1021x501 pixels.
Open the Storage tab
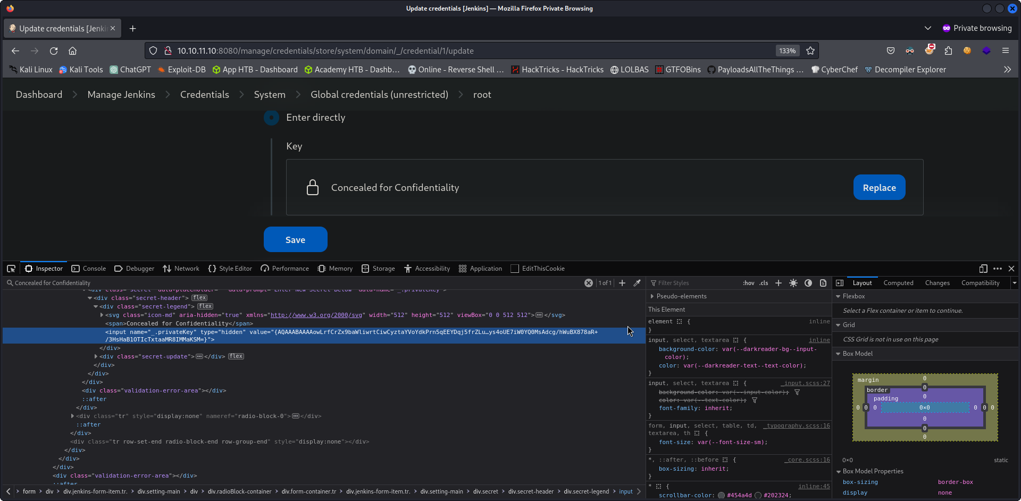click(378, 269)
